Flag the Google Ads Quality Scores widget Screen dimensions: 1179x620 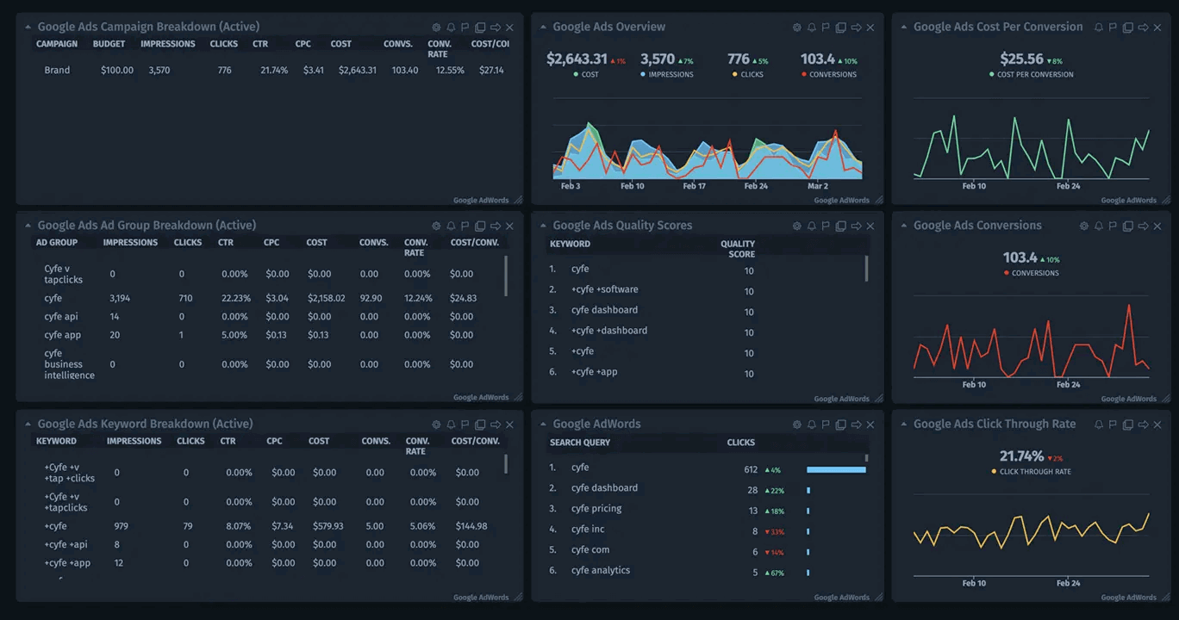pos(826,226)
